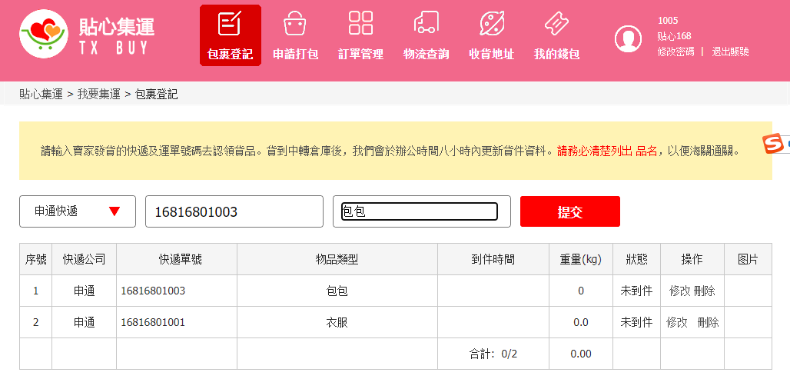Viewport: 790px width, 379px height.
Task: Expand the 申通快遞 courier dropdown
Action: click(x=77, y=211)
